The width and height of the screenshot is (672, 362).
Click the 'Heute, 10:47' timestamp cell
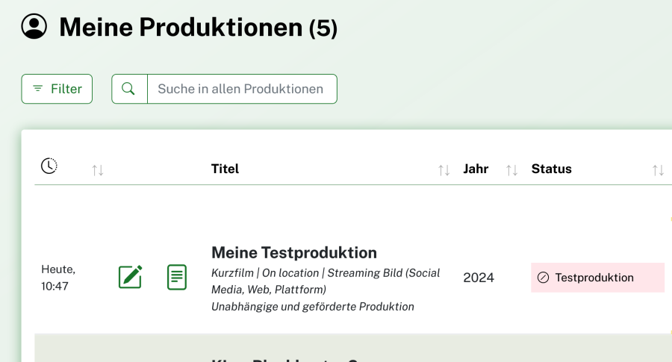58,277
